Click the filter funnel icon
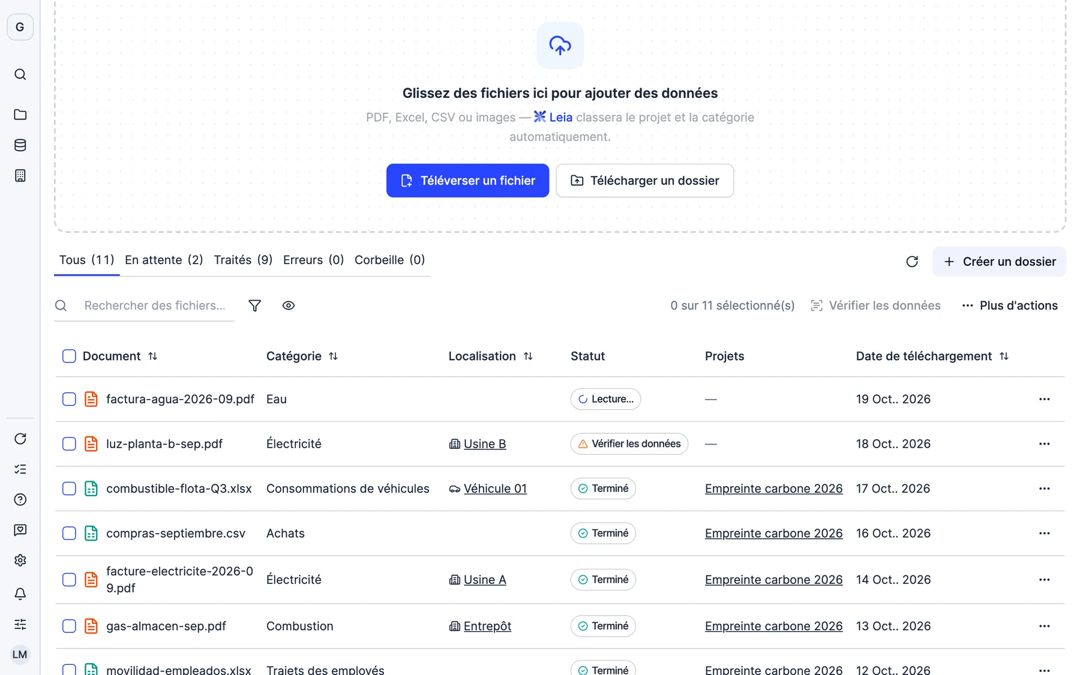1080x675 pixels. click(254, 305)
